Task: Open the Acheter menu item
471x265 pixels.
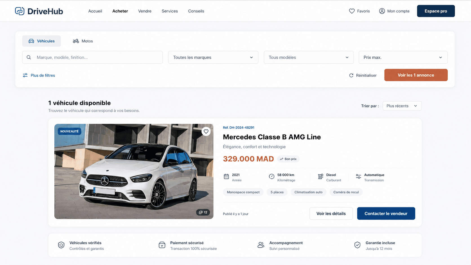Action: 120,11
